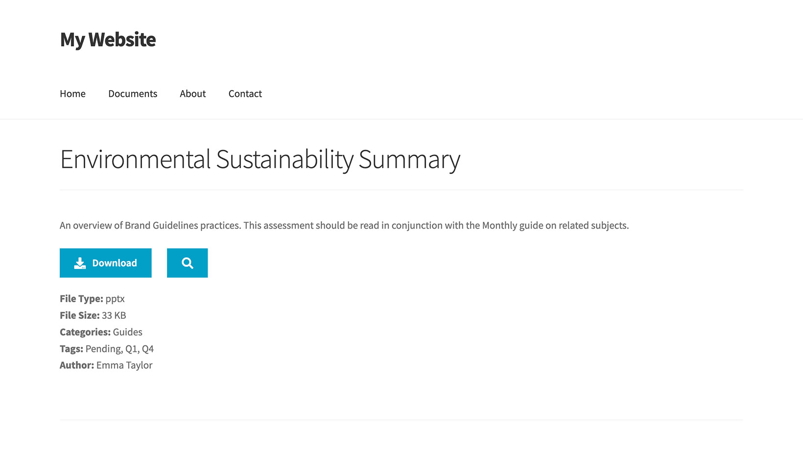The image size is (803, 454).
Task: Click the blue Download button
Action: pos(106,263)
